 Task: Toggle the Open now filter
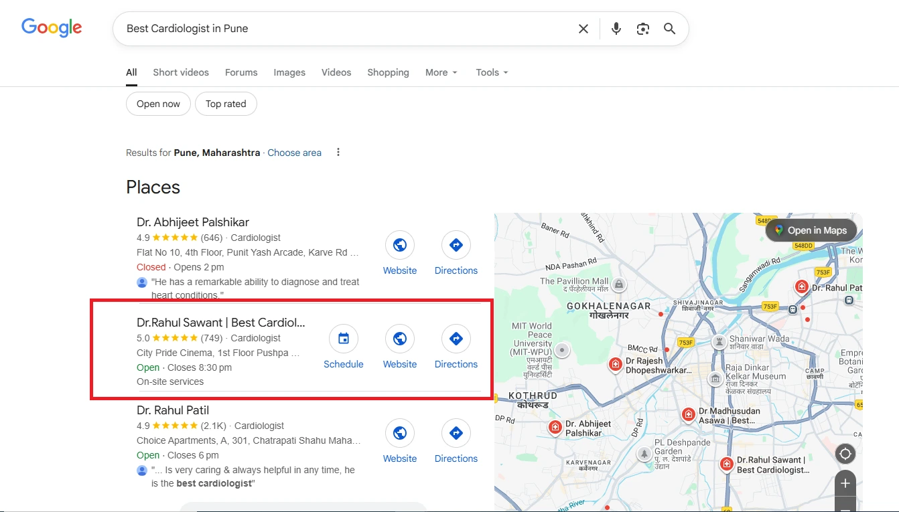tap(158, 104)
